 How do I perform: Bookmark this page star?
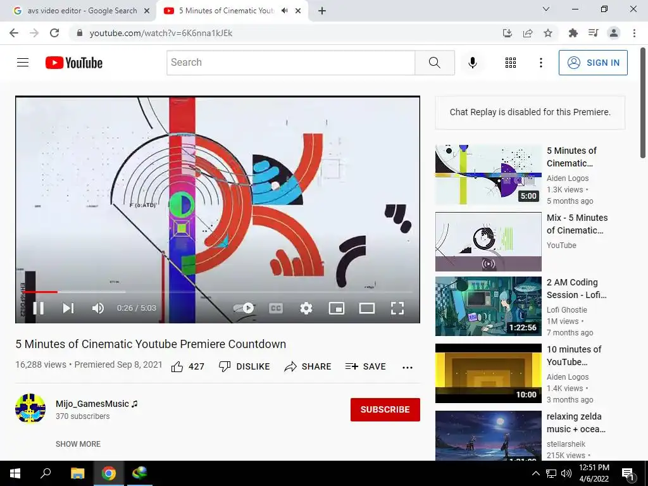tap(548, 33)
